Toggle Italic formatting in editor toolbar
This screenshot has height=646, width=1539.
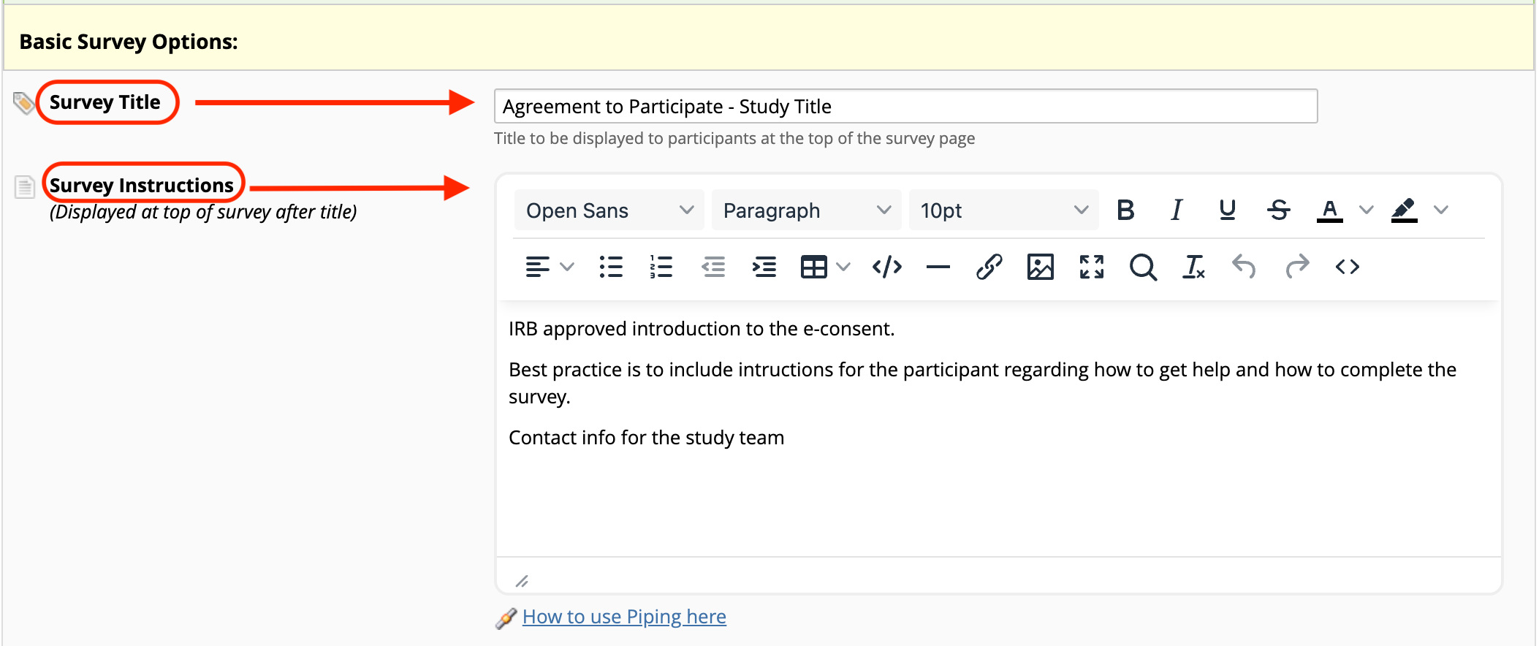click(1177, 210)
